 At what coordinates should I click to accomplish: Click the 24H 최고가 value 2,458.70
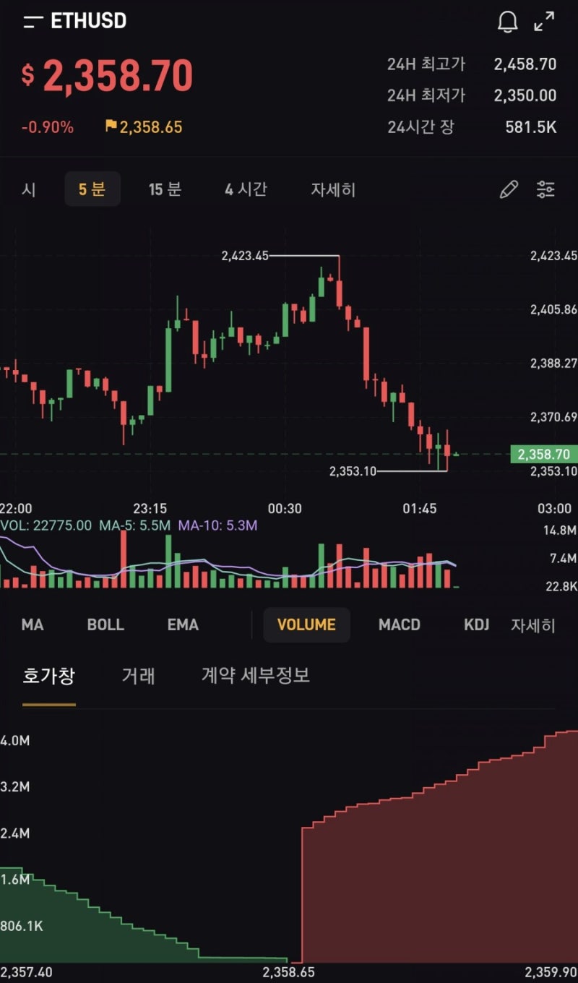point(524,64)
